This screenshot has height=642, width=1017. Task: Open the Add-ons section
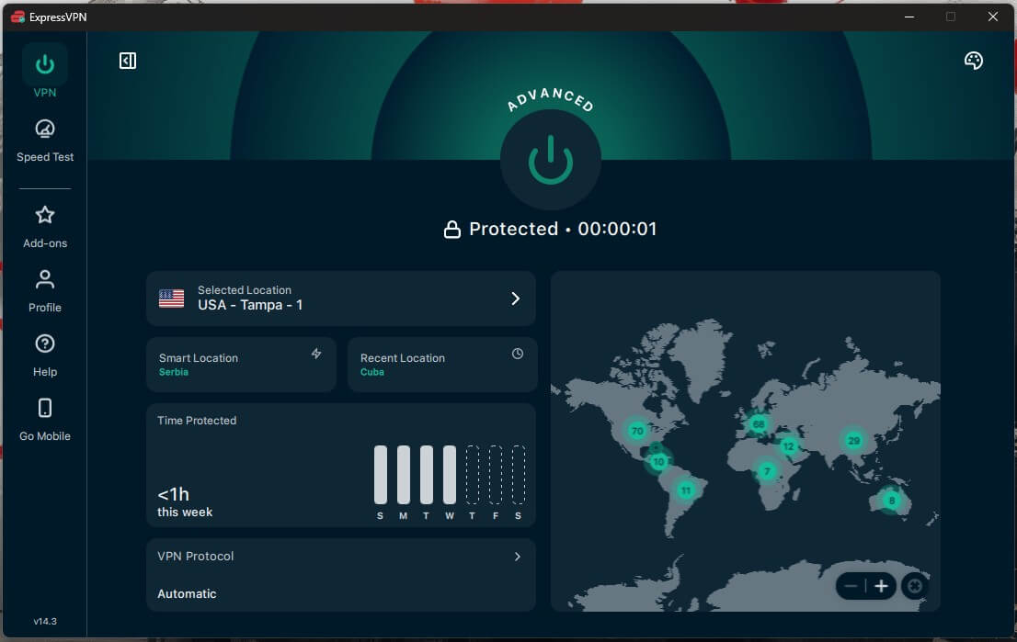(x=45, y=227)
